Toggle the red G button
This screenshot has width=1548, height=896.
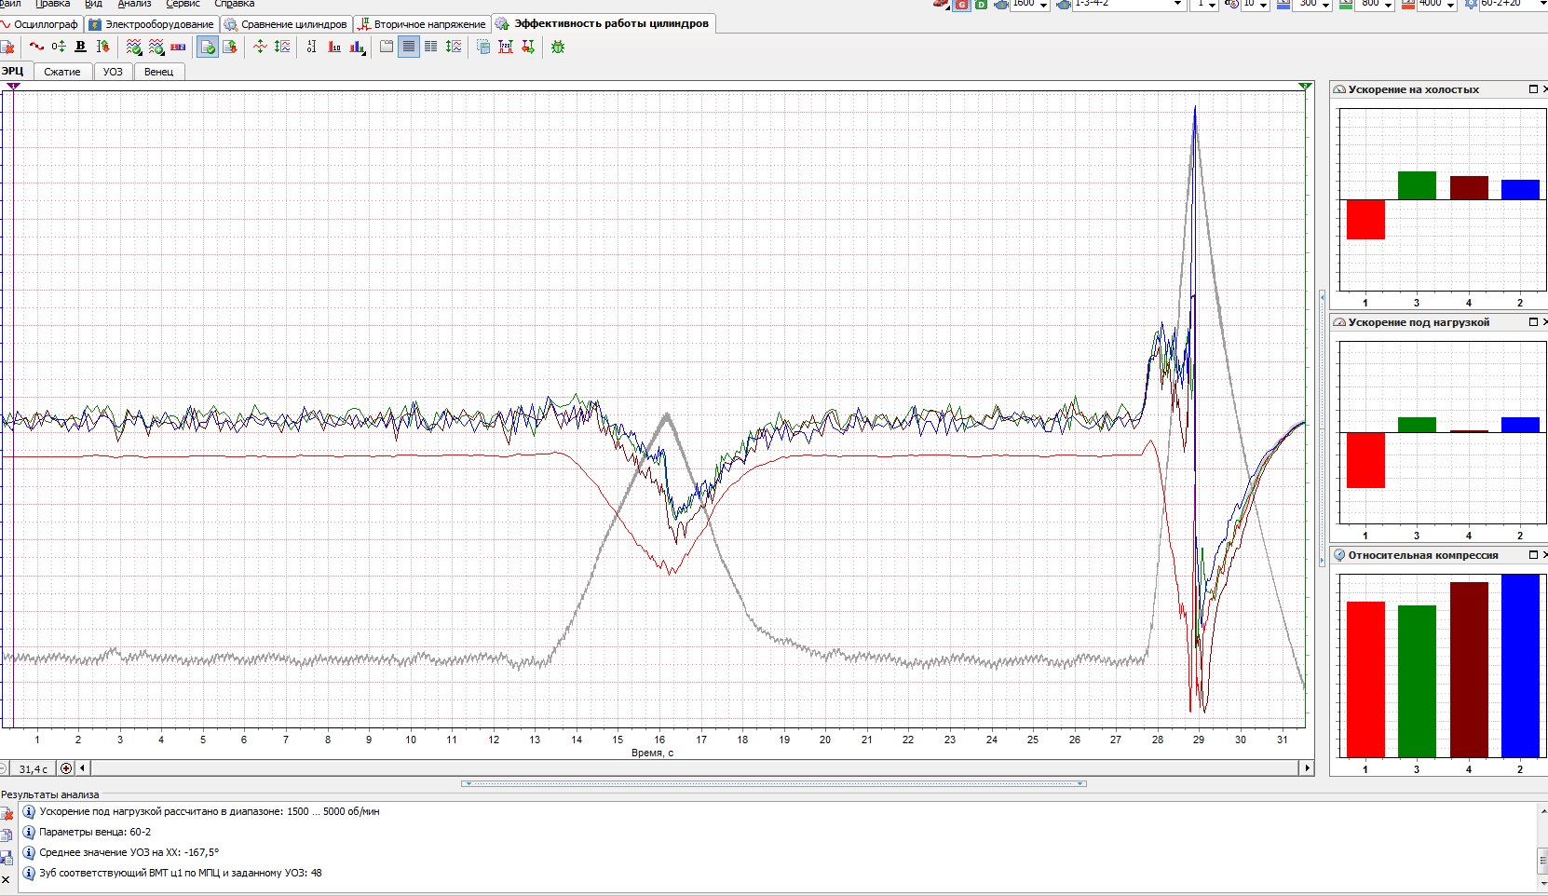click(x=962, y=5)
